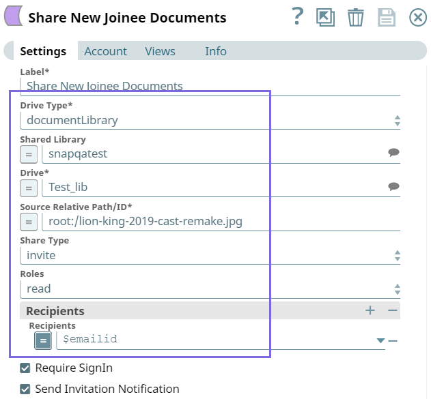431x399 pixels.
Task: Toggle expression button for Recipients row
Action: pos(43,340)
